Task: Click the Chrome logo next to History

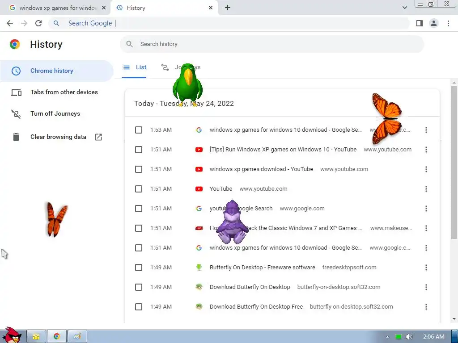Action: [15, 44]
